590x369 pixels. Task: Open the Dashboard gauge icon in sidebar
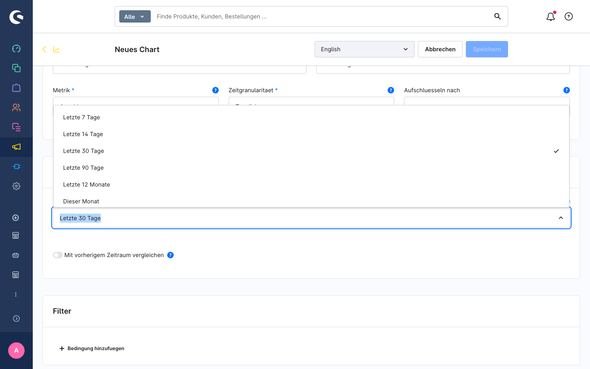pos(16,48)
